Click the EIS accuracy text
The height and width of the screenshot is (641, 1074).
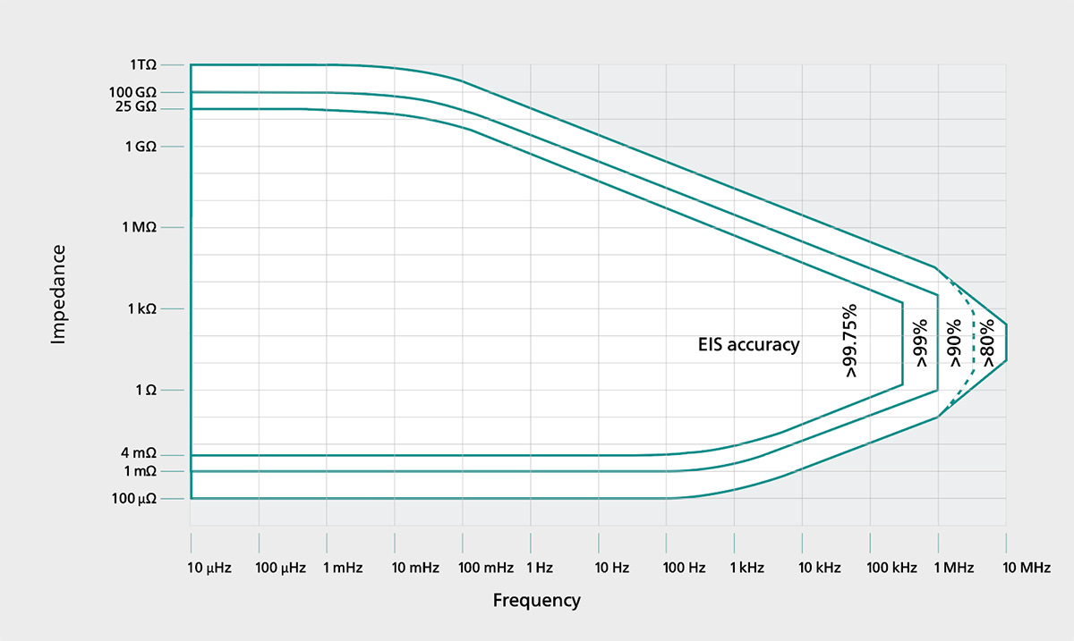[748, 344]
